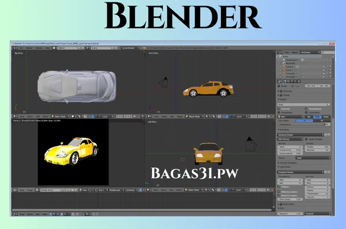Toggle the Reflective Caustics checkbox
Screen dimensions: 346x229
pyautogui.click(x=279, y=192)
